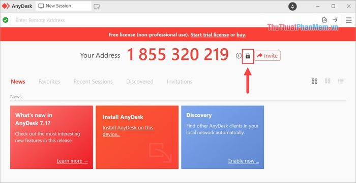Screen dimensions: 356x183
Task: Click the Invite button
Action: click(267, 56)
